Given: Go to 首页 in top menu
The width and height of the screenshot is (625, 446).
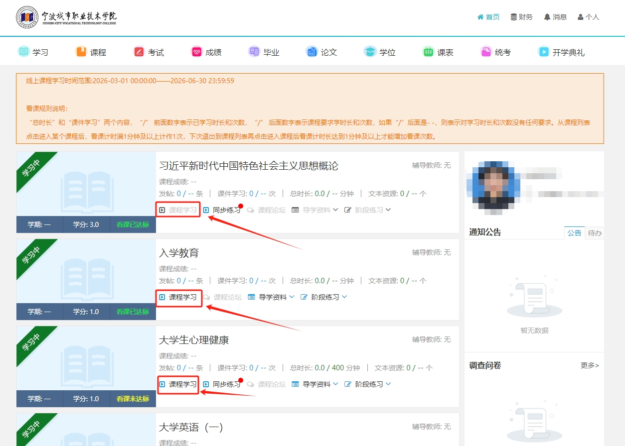Looking at the screenshot, I should [488, 17].
